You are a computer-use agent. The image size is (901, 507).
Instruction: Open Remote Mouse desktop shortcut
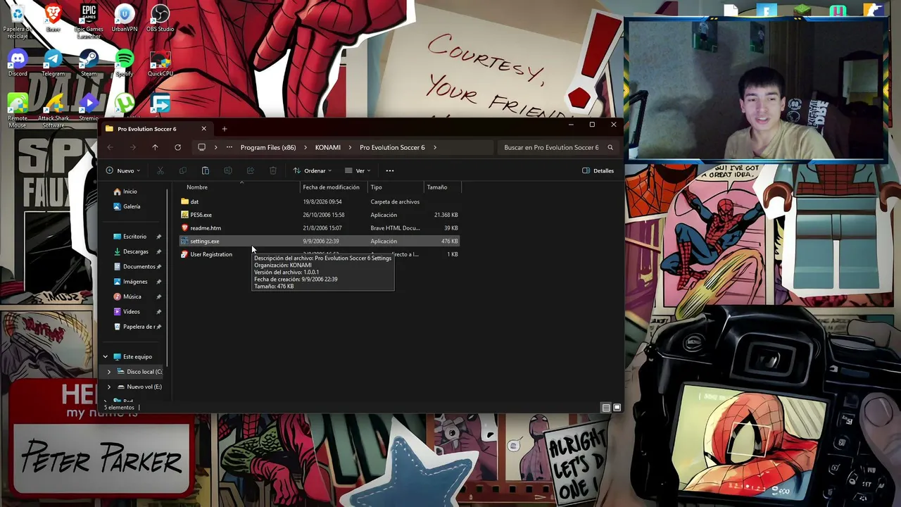pyautogui.click(x=18, y=111)
